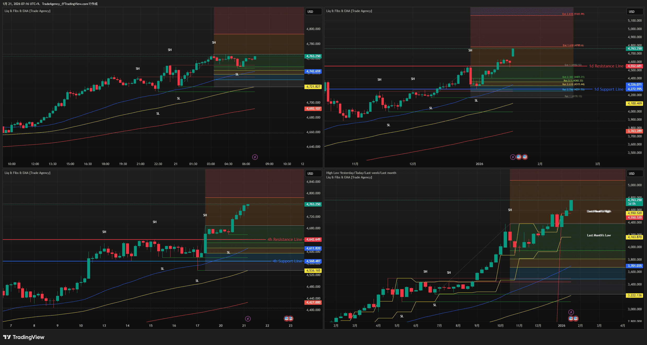Click the Liq & Fibs & EMA title in the top-left chart
The image size is (647, 345).
(27, 11)
